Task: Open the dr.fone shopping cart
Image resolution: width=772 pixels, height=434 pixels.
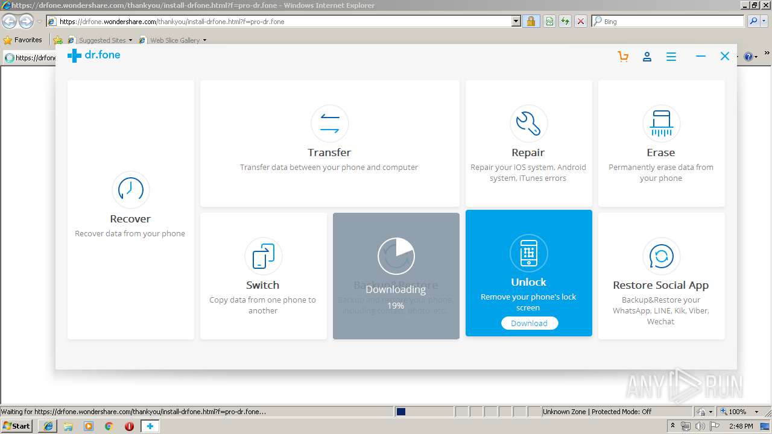Action: point(623,56)
